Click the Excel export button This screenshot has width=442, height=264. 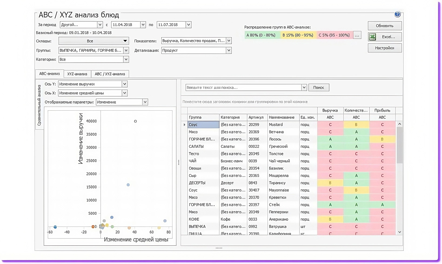click(x=385, y=37)
